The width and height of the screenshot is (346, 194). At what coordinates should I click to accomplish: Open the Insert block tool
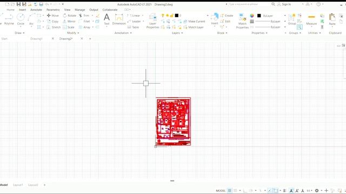click(x=215, y=19)
